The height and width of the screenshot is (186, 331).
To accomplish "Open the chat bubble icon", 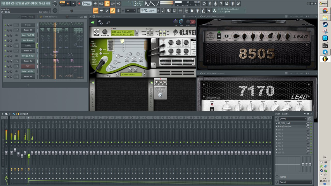I will [238, 4].
